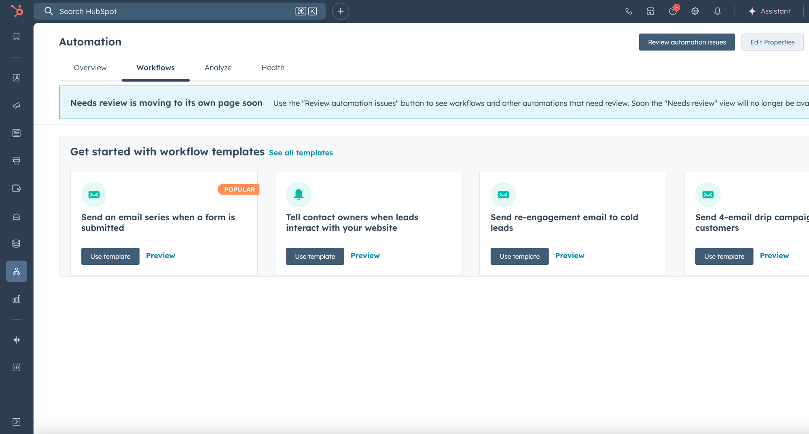
Task: Switch to the Health tab
Action: coord(273,68)
